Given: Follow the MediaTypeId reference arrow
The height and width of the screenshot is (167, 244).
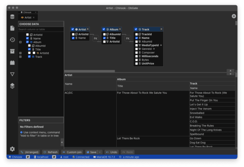Looking at the screenshot, I should point(161,45).
